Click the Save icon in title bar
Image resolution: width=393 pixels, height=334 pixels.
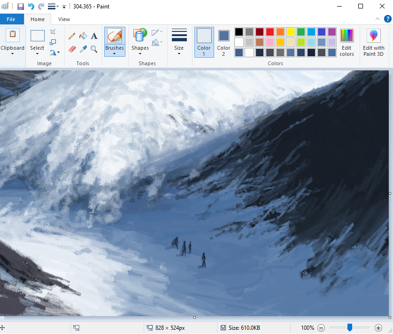[x=21, y=6]
